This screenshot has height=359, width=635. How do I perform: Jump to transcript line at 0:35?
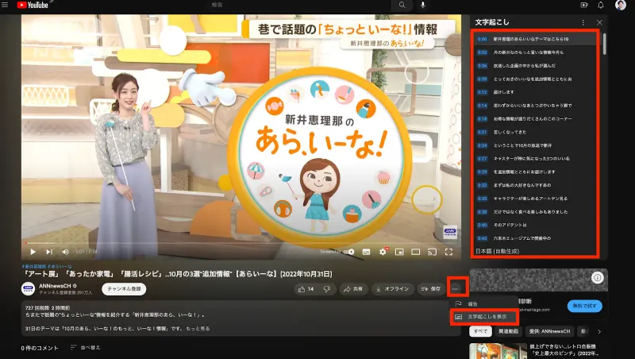pyautogui.click(x=535, y=199)
